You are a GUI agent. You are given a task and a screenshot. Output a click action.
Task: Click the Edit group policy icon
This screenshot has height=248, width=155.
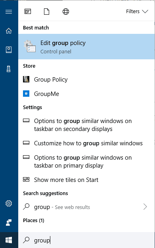30,46
